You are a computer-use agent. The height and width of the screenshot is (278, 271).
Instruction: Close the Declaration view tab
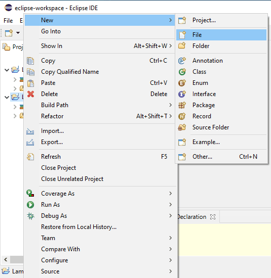pos(213,217)
